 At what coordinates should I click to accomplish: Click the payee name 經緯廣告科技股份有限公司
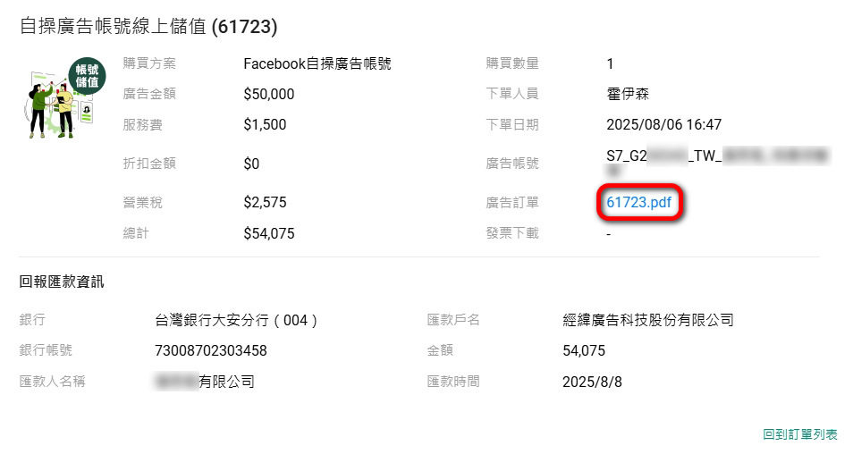(647, 320)
